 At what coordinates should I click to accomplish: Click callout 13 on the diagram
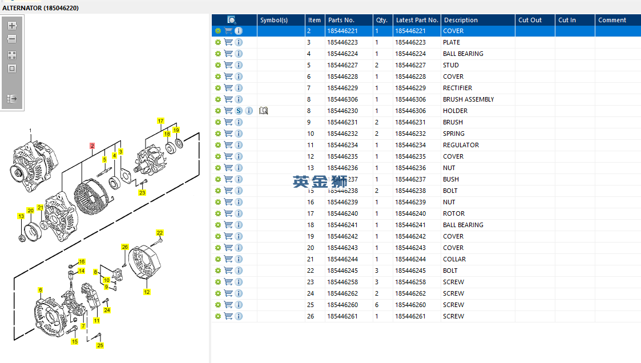(x=21, y=216)
